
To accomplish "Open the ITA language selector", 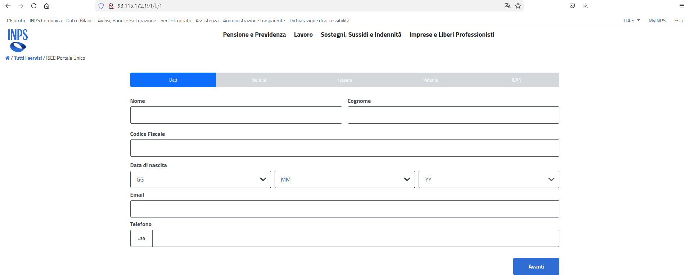I will tap(631, 20).
